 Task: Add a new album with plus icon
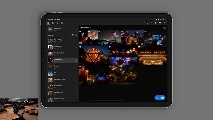pos(77,35)
